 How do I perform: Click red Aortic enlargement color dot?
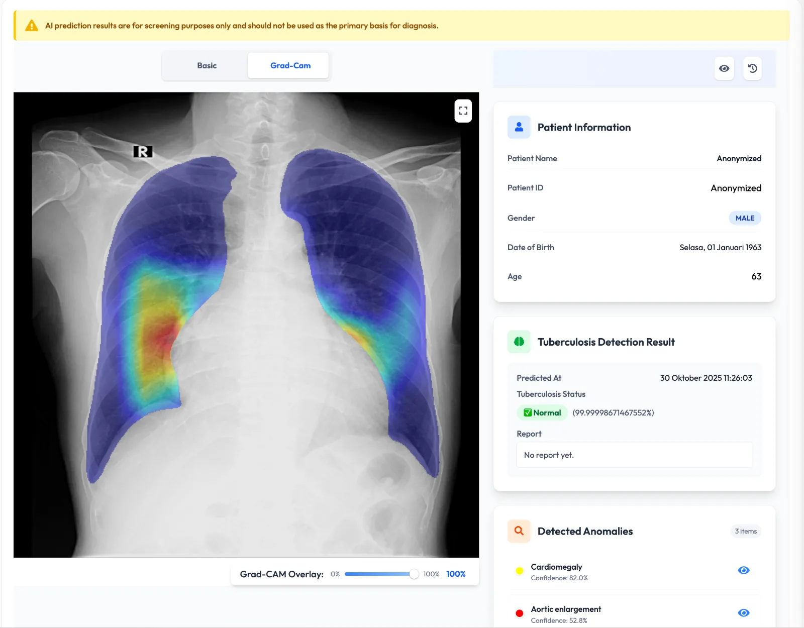coord(520,613)
